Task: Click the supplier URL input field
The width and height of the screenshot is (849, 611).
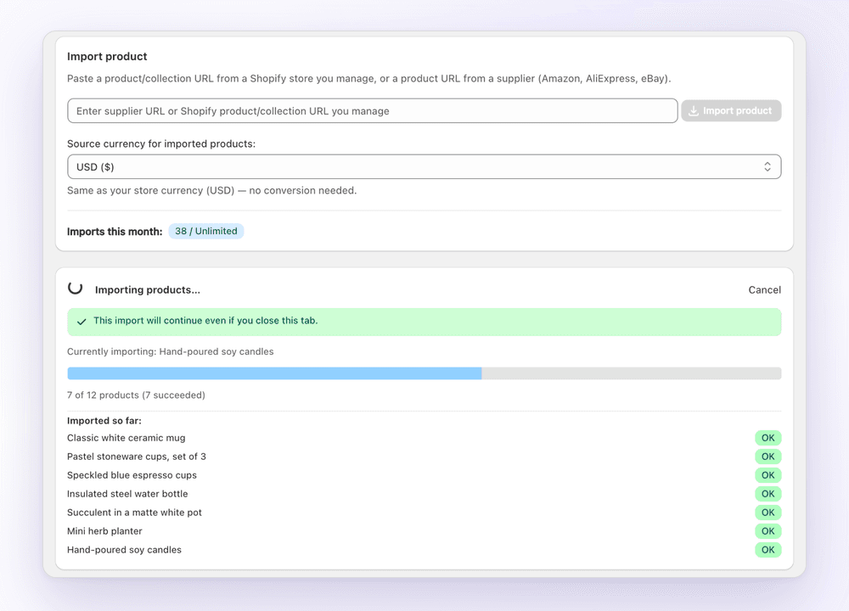Action: tap(372, 111)
